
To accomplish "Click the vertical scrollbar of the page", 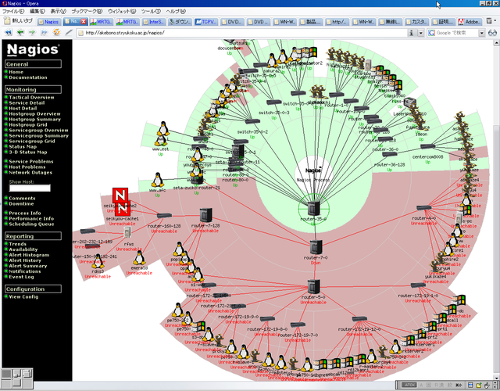I will (x=497, y=210).
